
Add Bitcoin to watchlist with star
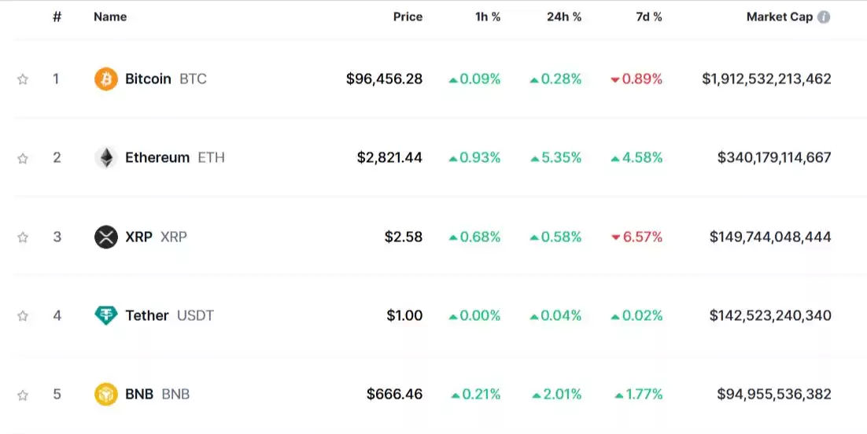pyautogui.click(x=23, y=79)
